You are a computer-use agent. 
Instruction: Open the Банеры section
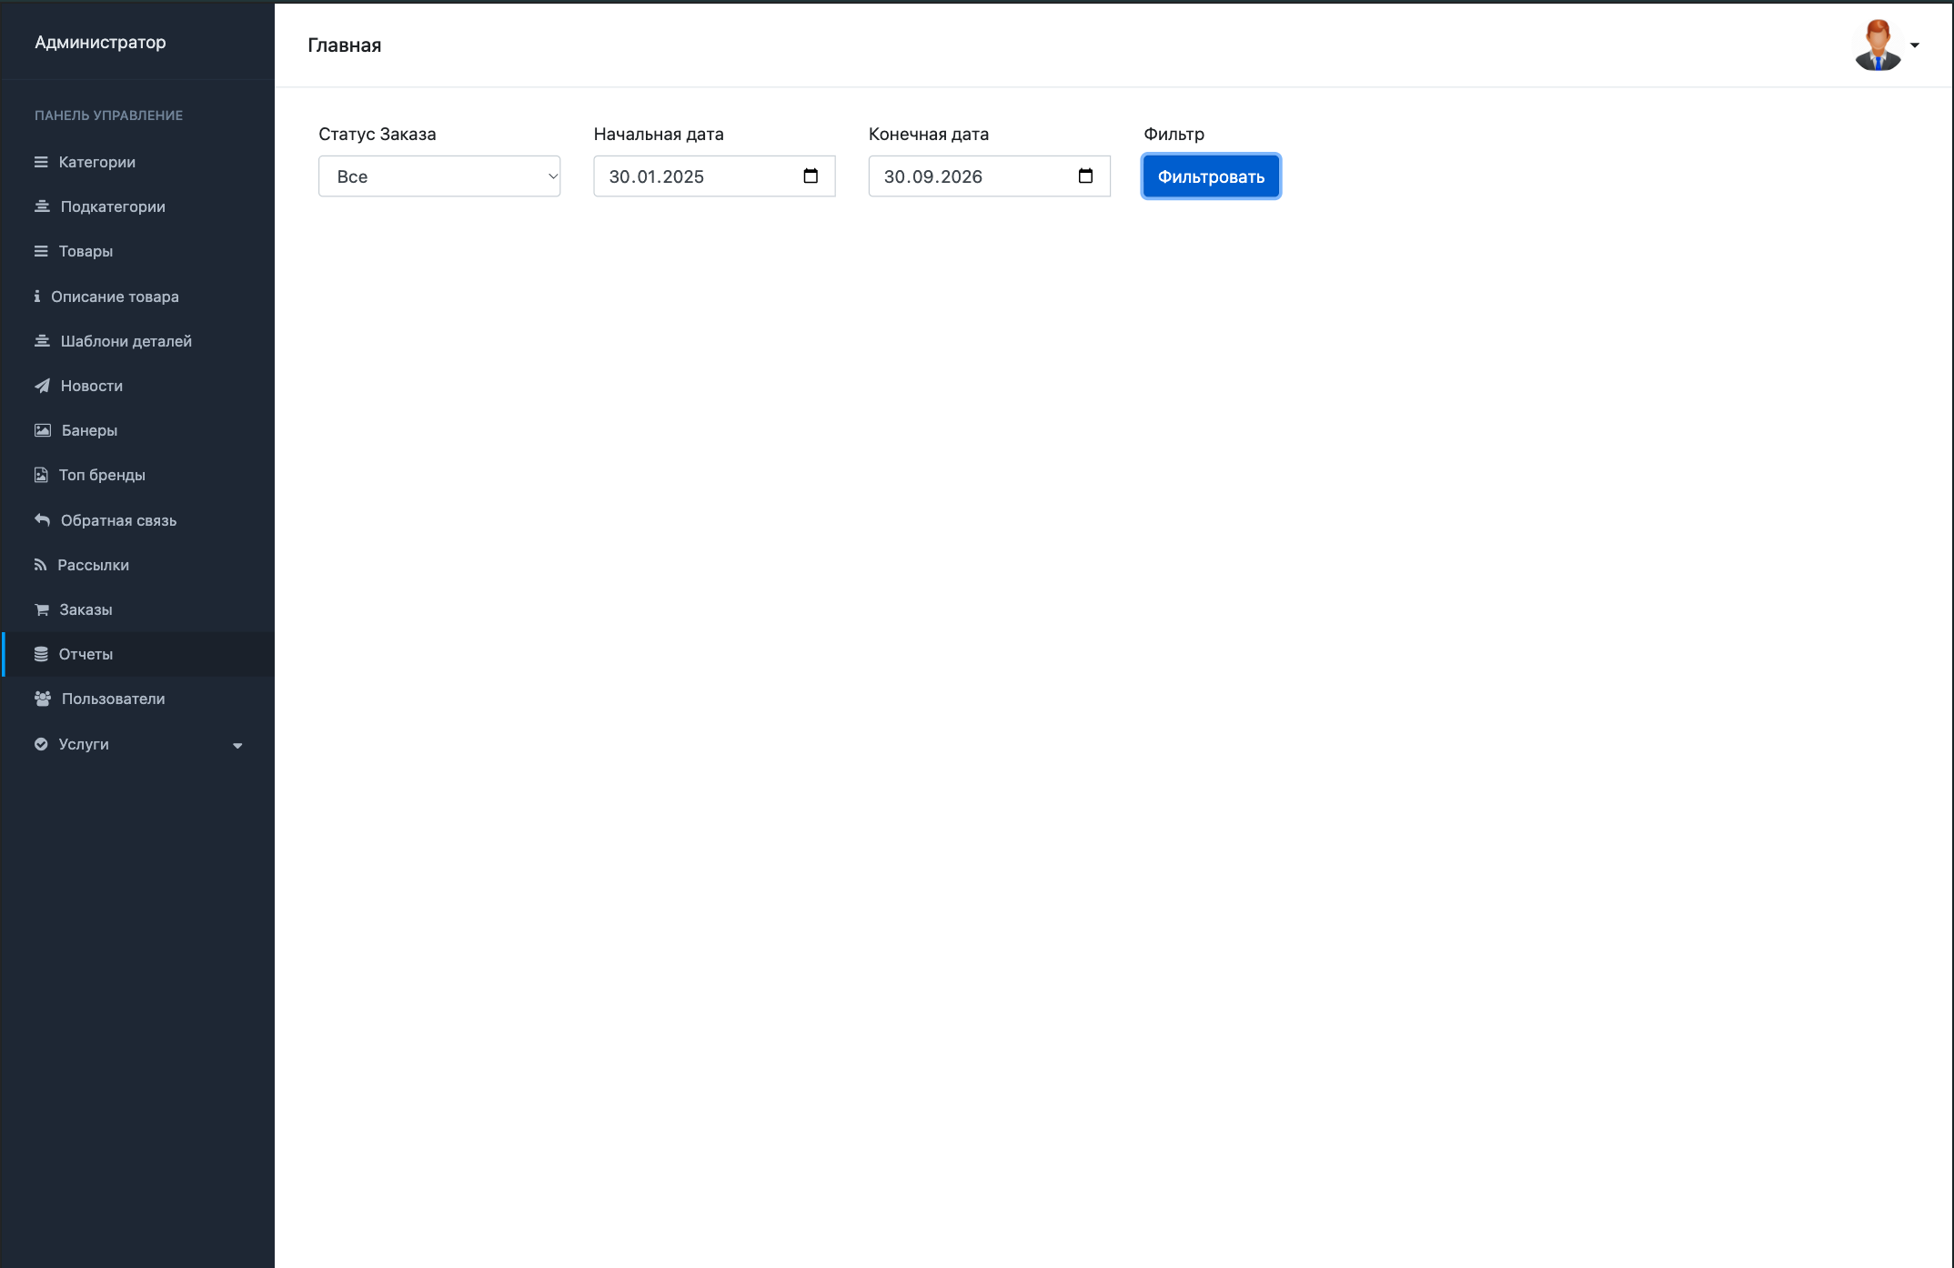[x=137, y=430]
